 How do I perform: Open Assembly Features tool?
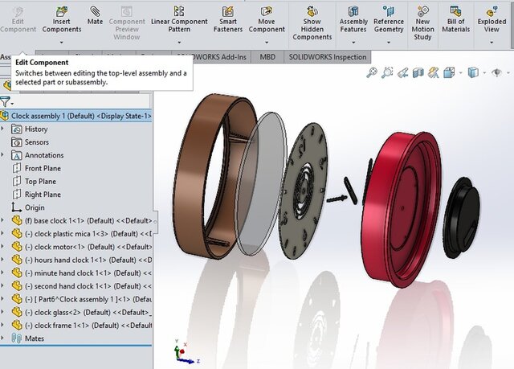pos(353,19)
